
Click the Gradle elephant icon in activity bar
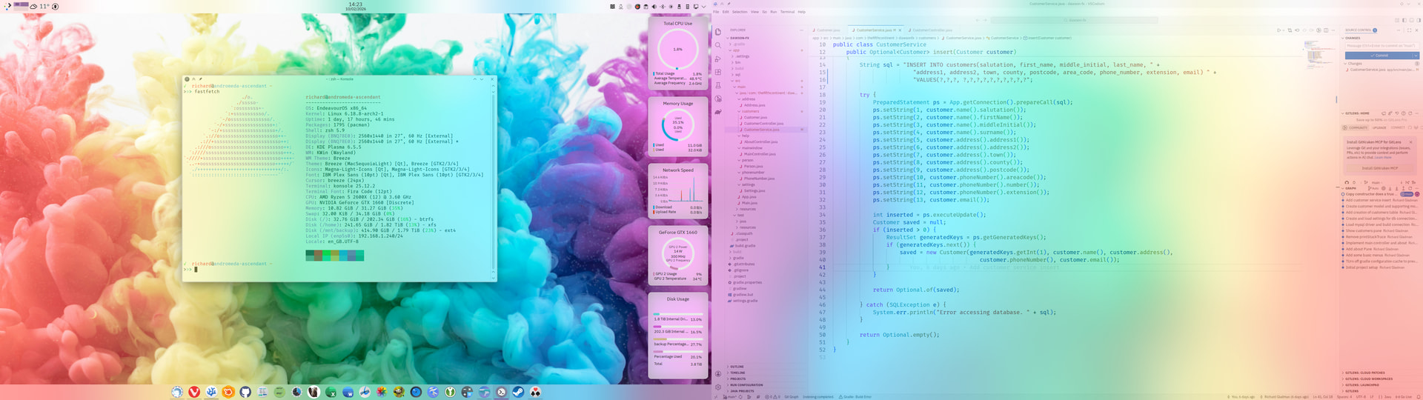point(718,112)
